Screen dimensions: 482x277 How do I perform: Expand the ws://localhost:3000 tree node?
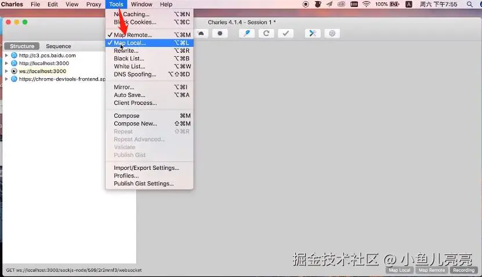(x=6, y=71)
